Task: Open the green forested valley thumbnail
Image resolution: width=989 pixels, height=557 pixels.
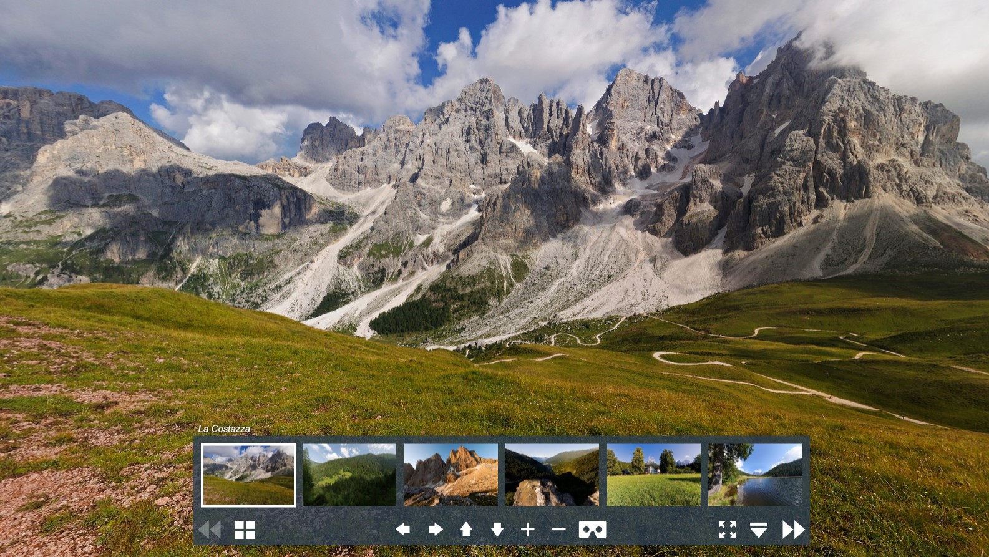Action: click(349, 475)
